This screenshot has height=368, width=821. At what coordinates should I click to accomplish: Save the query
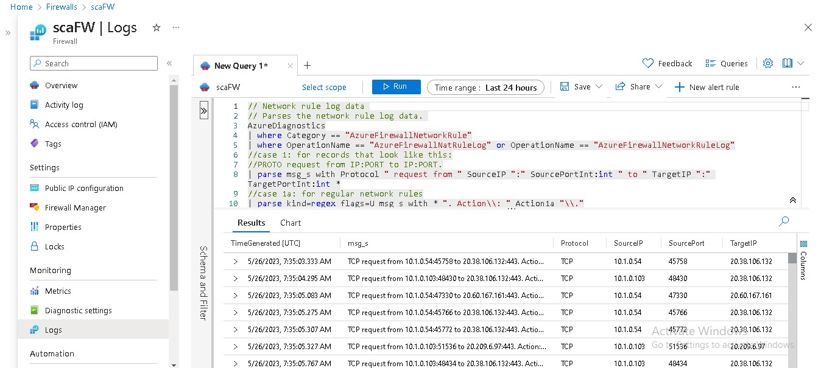coord(576,87)
